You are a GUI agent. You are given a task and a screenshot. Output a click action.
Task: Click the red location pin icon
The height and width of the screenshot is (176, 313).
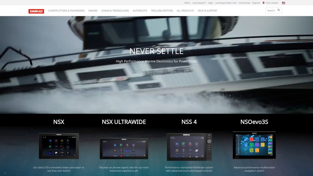[263, 3]
